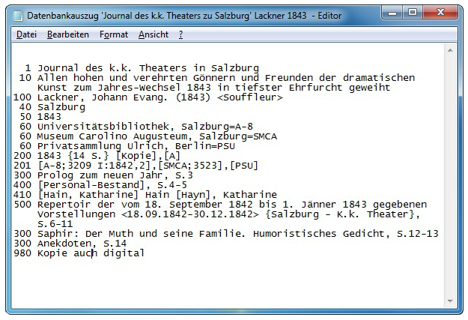Image resolution: width=468 pixels, height=320 pixels.
Task: Click the line '[A-8;3209 I:1842,2],[SMCA;3523],[PSU]'
Action: [x=148, y=165]
